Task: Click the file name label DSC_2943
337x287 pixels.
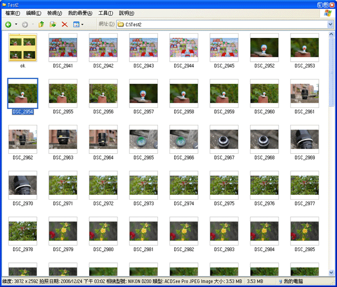Action: tap(144, 66)
